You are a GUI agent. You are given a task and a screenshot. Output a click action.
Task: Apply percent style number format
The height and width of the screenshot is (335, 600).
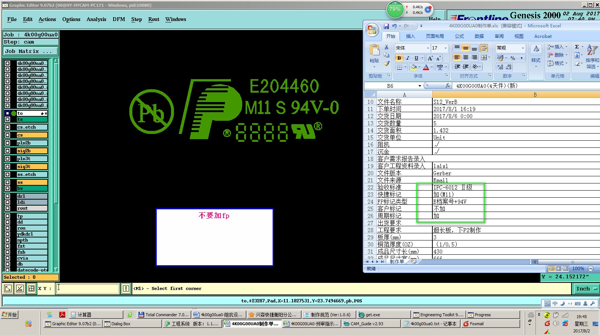[x=513, y=58]
